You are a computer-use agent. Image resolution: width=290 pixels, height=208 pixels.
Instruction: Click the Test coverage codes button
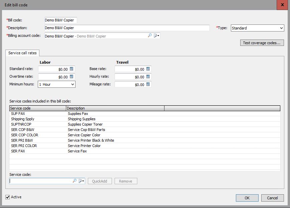262,43
